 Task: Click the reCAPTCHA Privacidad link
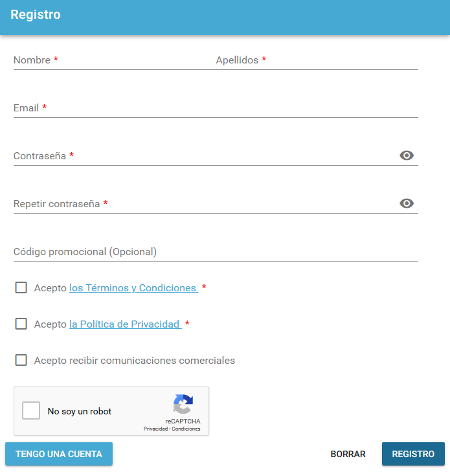pos(155,429)
